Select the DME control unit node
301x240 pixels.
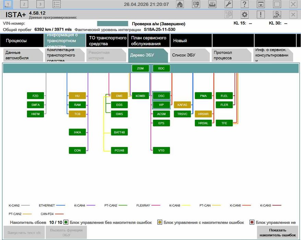tap(119, 96)
